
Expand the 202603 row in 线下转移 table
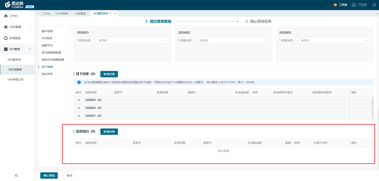[79, 100]
